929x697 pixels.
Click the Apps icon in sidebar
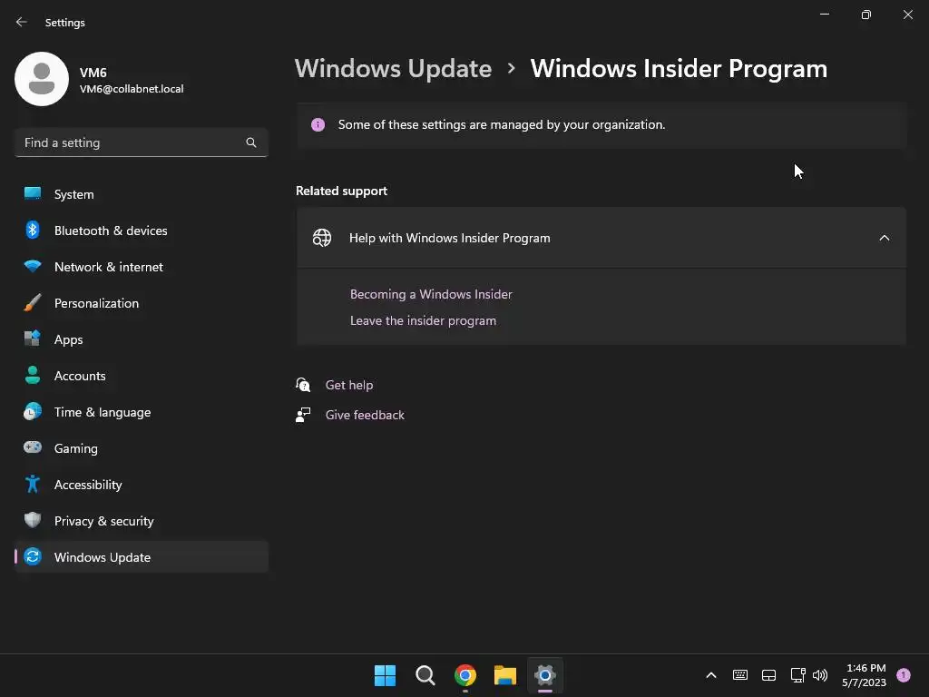33,339
